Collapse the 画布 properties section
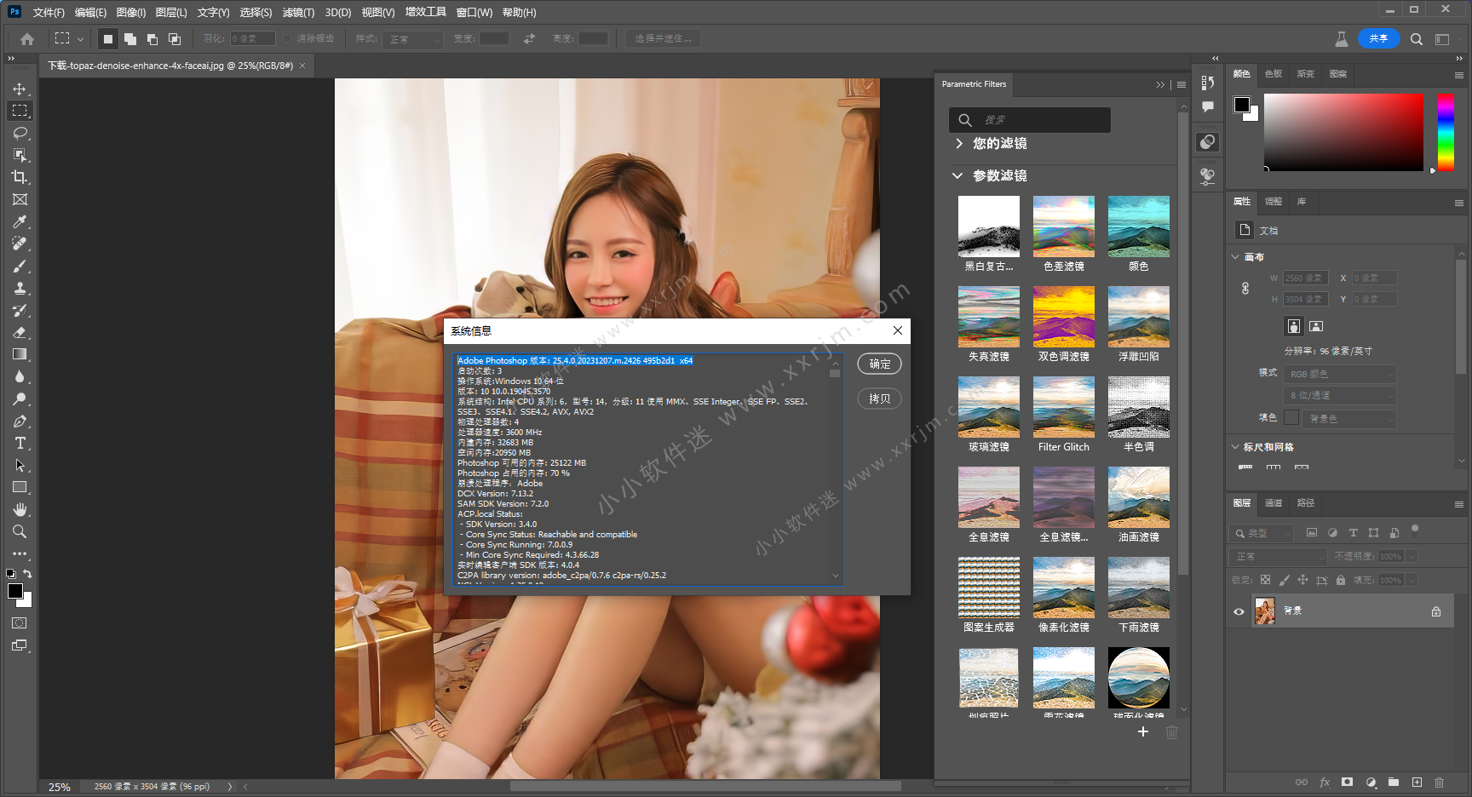The height and width of the screenshot is (797, 1472). (x=1235, y=256)
